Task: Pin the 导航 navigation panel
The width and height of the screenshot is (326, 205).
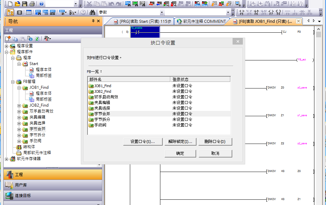Action: [x=93, y=21]
